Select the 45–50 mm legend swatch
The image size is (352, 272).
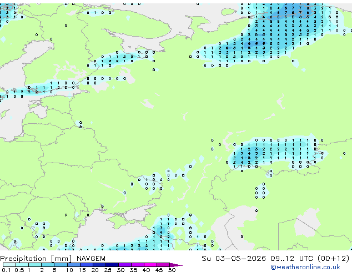(163, 265)
